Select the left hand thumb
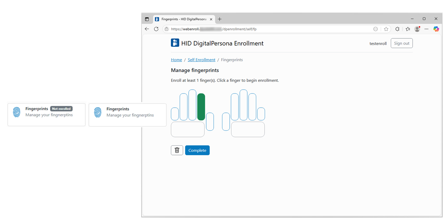The image size is (445, 221). 210,121
